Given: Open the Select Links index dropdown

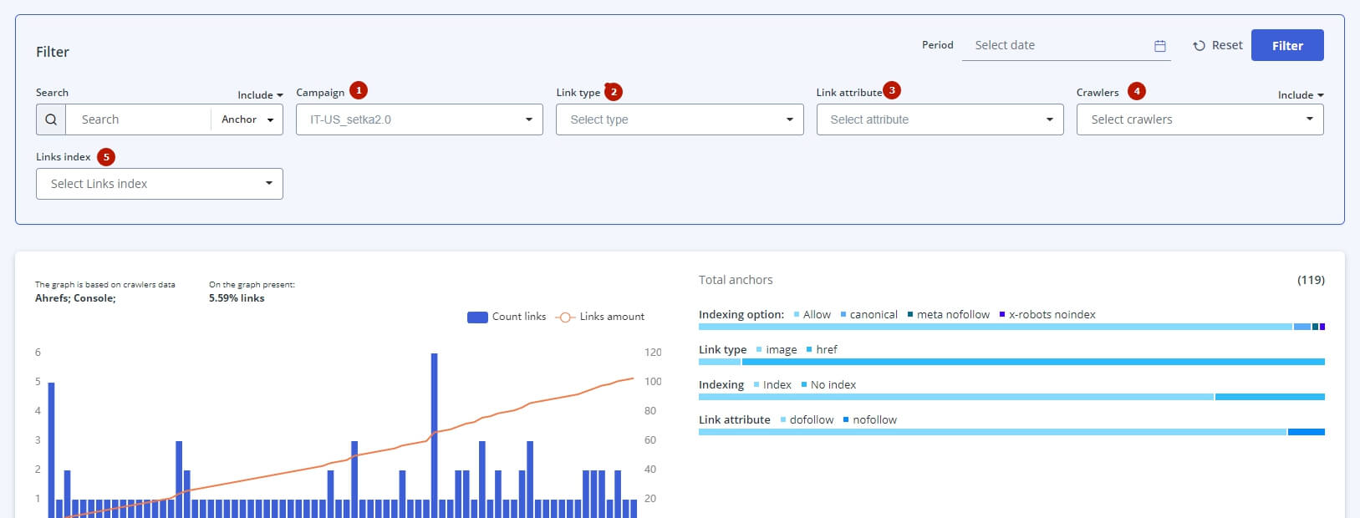Looking at the screenshot, I should 160,184.
